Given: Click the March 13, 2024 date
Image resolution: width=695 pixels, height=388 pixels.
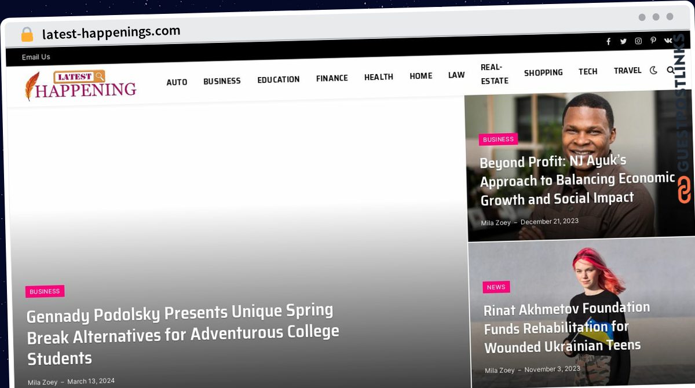Looking at the screenshot, I should (x=91, y=381).
